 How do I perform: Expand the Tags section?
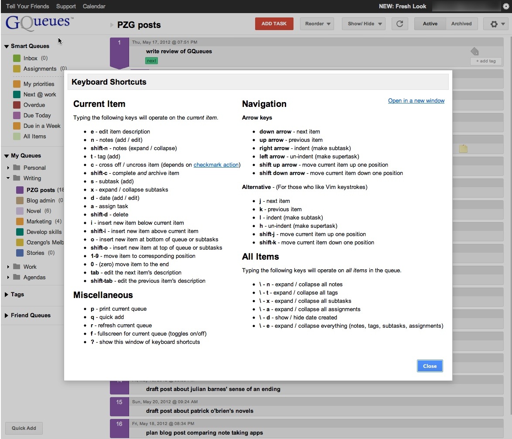pyautogui.click(x=7, y=295)
